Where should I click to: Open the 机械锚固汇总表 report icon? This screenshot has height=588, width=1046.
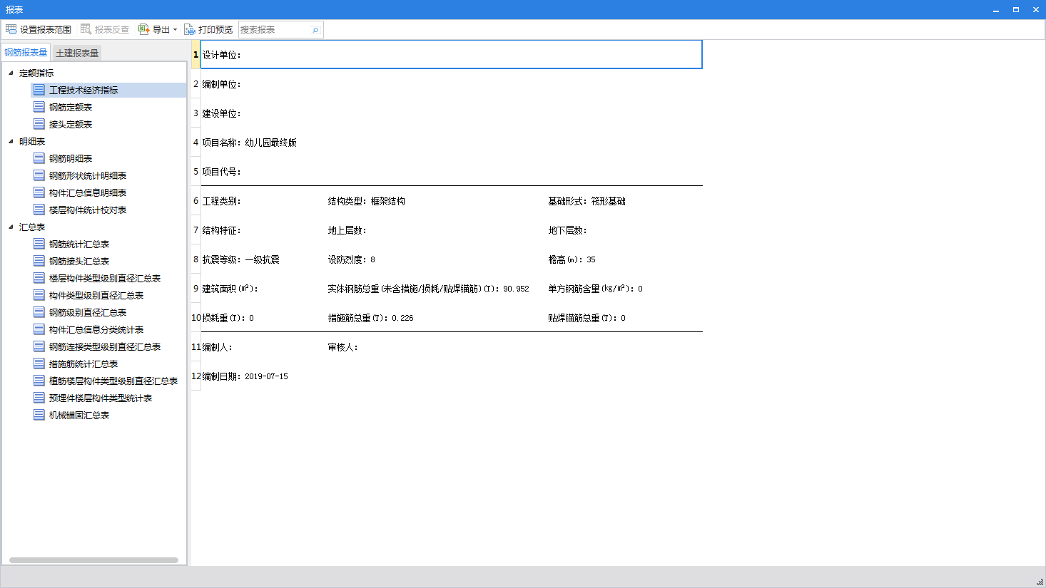point(39,415)
